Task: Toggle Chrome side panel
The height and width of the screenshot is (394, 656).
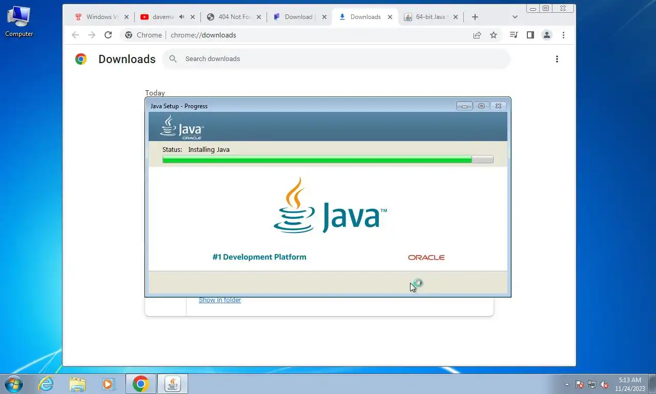Action: click(530, 35)
